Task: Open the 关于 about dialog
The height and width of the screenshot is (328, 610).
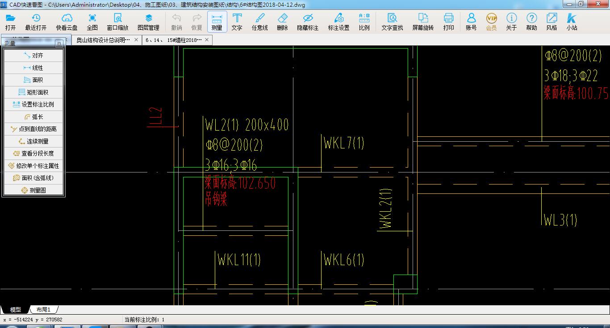Action: [x=511, y=22]
